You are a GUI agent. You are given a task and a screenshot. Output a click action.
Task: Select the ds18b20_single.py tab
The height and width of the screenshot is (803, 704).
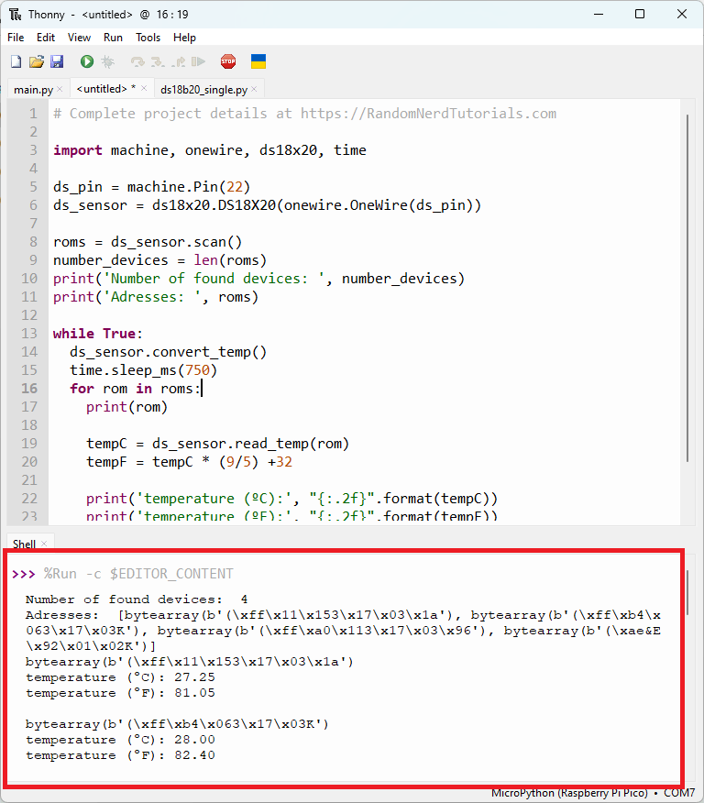click(203, 90)
